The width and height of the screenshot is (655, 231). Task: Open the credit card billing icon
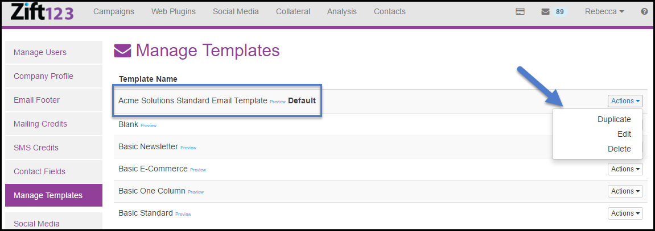(520, 11)
